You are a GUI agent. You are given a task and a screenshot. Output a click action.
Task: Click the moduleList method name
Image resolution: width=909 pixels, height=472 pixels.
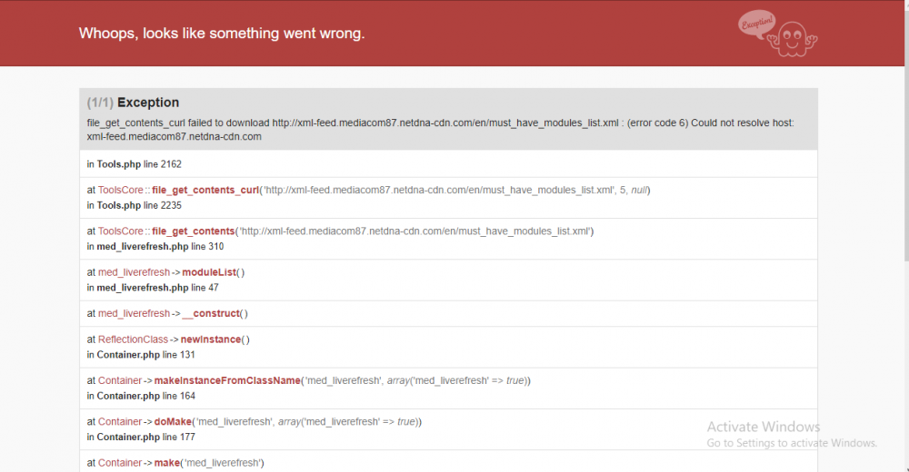point(210,272)
